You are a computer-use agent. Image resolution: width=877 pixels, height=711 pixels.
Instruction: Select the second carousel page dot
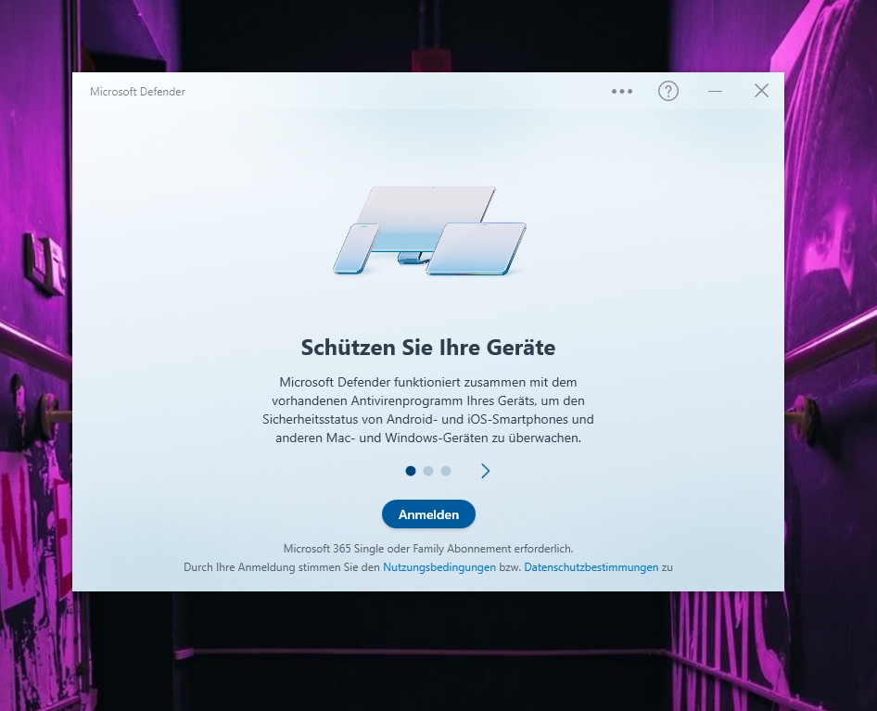coord(428,471)
